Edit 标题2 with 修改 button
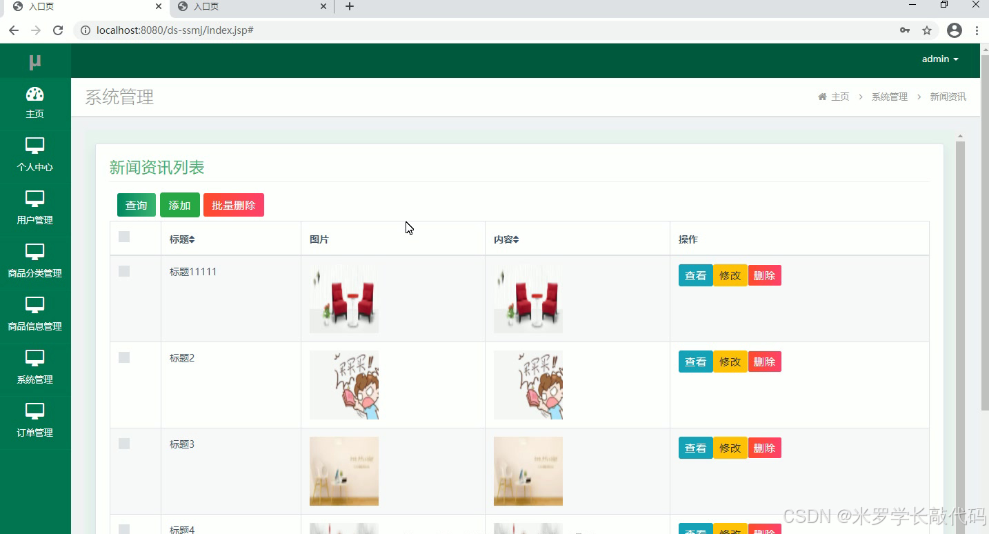The height and width of the screenshot is (534, 989). 730,362
